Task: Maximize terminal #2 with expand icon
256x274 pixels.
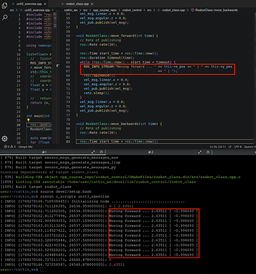Action: point(200,152)
